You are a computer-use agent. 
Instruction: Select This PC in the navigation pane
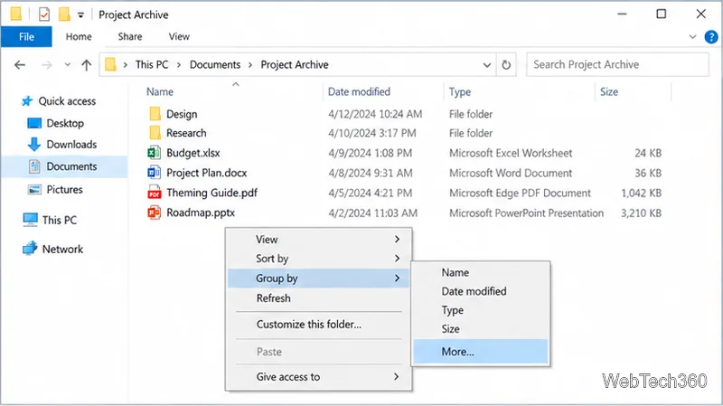click(60, 220)
